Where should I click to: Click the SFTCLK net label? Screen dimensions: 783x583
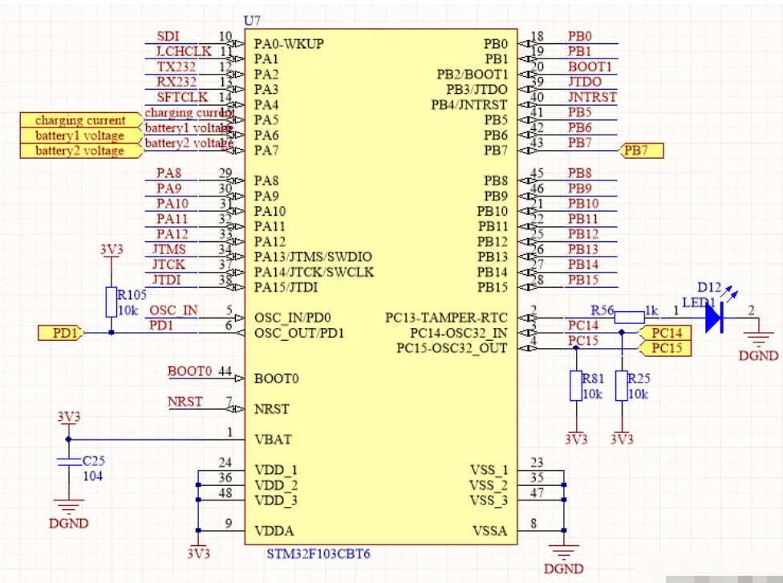pos(182,97)
